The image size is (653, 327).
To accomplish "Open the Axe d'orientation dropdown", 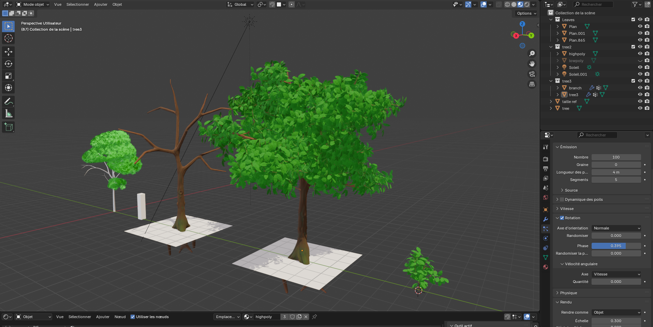I will 617,228.
